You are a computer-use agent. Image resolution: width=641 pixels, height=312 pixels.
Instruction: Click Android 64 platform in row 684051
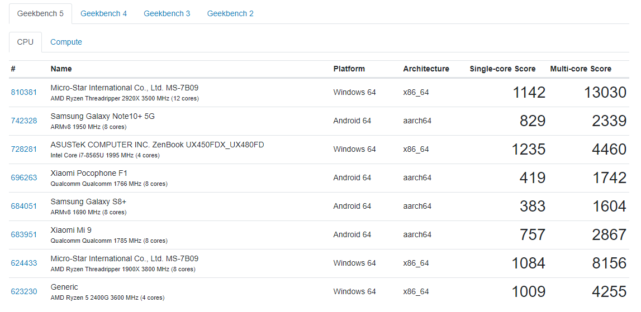point(353,206)
